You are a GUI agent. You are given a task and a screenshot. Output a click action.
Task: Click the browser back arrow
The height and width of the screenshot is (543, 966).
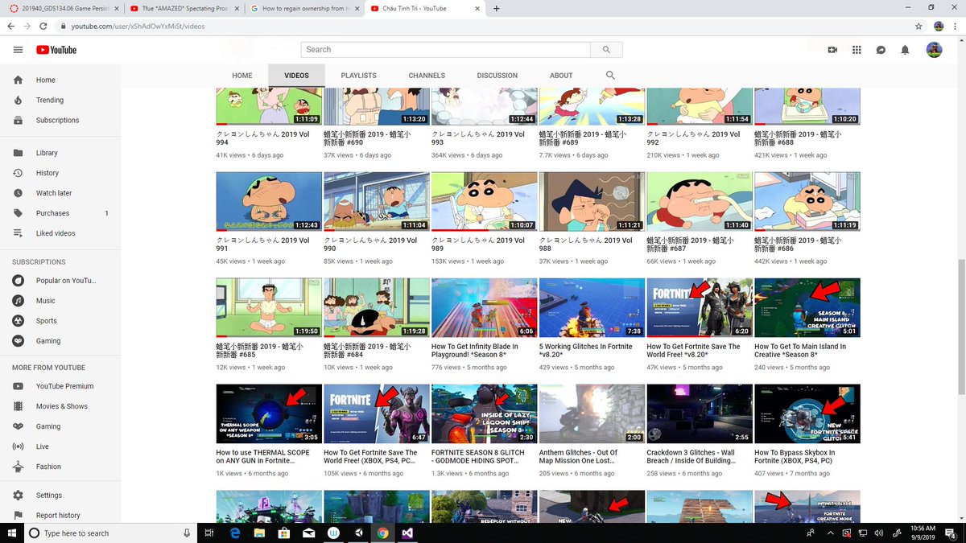pyautogui.click(x=11, y=26)
